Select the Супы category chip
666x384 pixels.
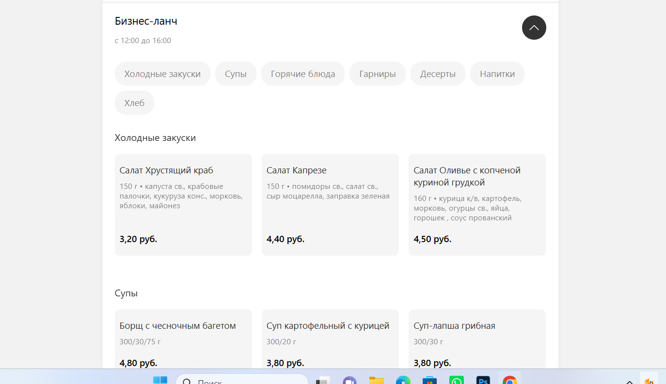236,74
